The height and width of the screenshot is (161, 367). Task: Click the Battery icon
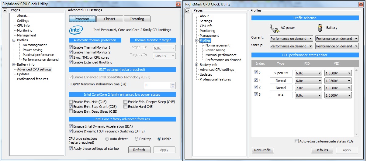pyautogui.click(x=320, y=28)
